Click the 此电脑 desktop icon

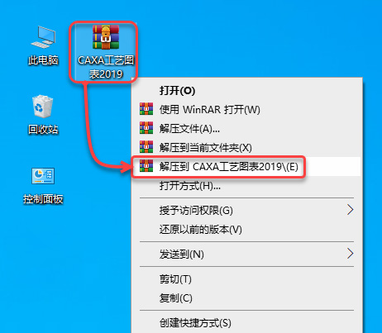(x=43, y=45)
